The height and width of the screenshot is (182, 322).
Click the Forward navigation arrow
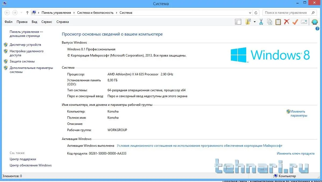[x=15, y=13]
